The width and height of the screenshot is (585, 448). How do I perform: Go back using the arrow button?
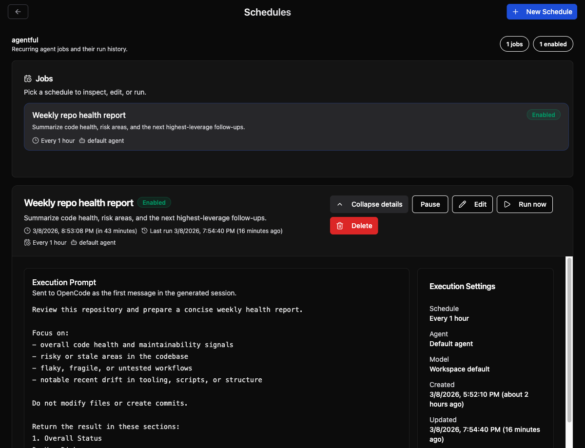pos(18,12)
